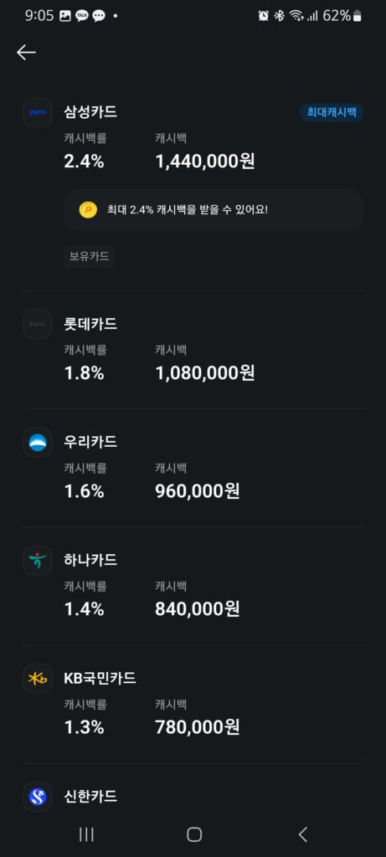
Task: Tap the Android recent apps button
Action: click(86, 834)
